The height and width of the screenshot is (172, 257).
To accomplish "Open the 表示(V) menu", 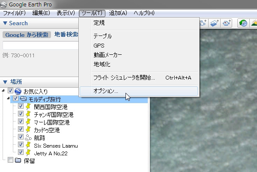I will point(66,13).
